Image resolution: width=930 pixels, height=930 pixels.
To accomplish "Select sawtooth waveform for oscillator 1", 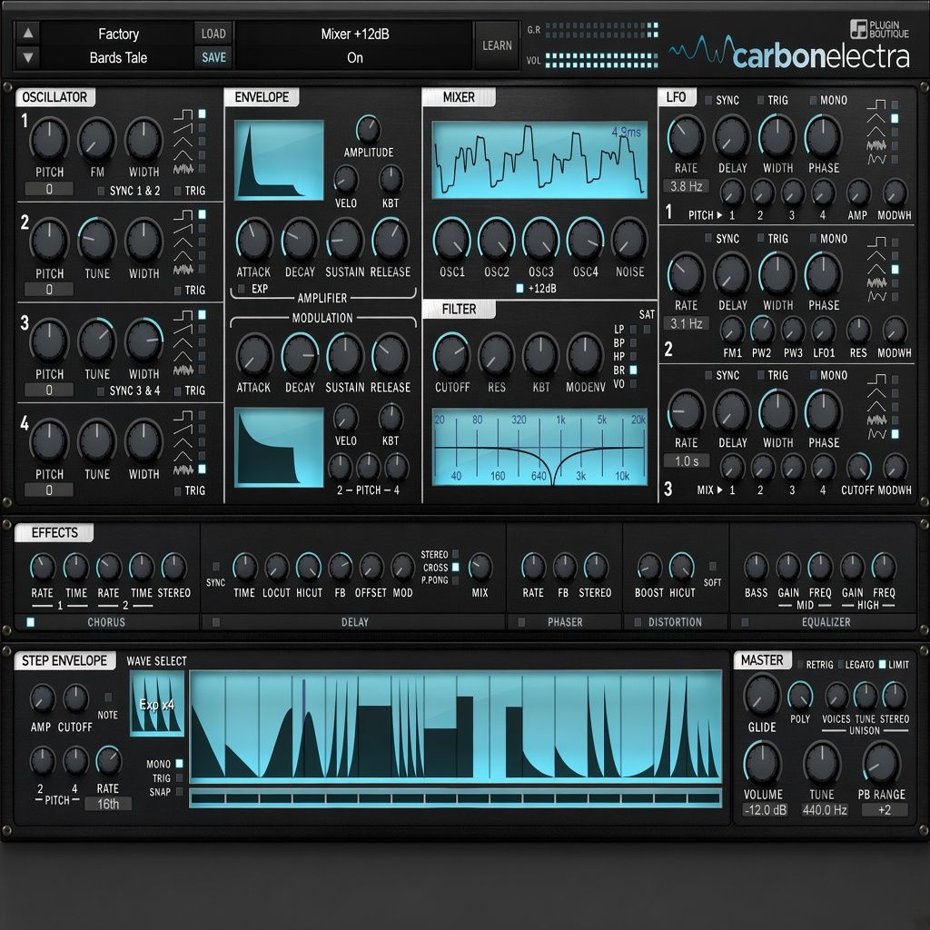I will (x=203, y=127).
